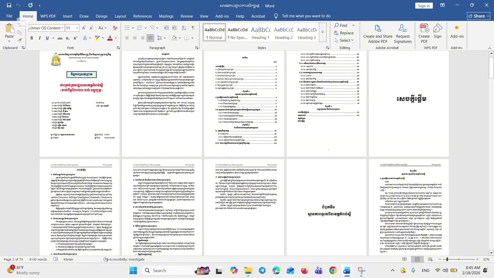494x278 pixels.
Task: Click Redo arrow in title bar
Action: [30, 5]
